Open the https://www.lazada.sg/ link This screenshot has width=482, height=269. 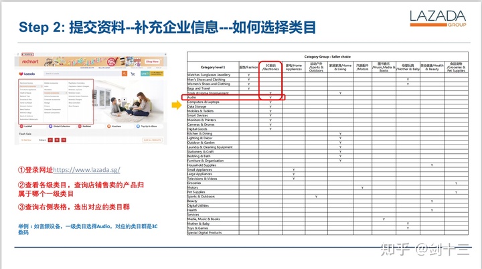click(x=86, y=170)
